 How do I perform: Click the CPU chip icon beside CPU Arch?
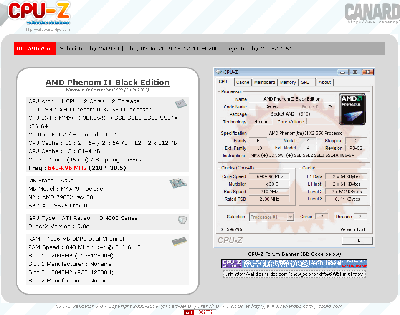[181, 103]
